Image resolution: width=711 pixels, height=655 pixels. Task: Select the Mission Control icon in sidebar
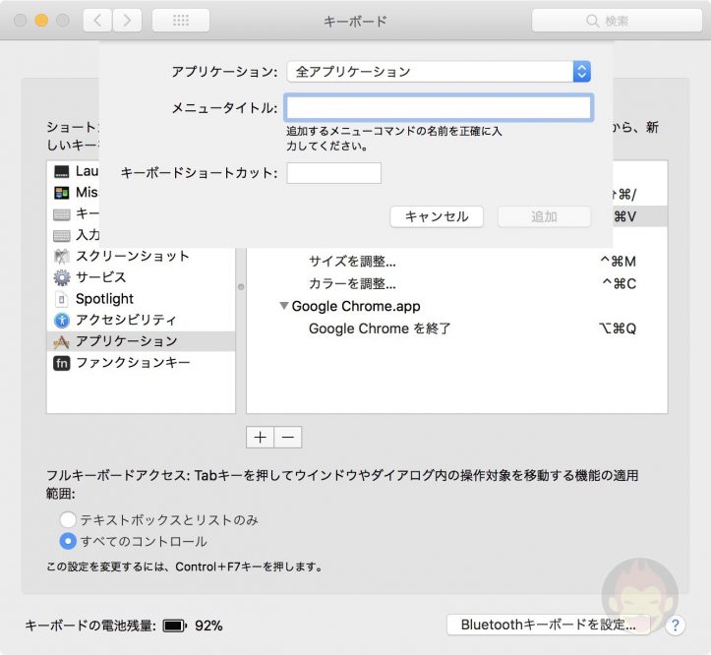62,193
